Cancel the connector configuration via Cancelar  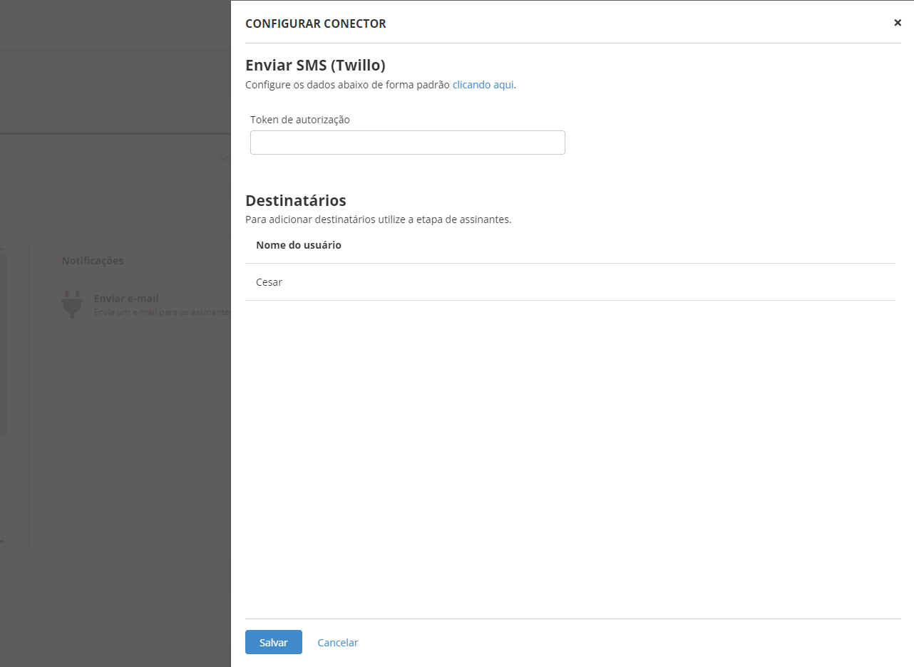pos(337,643)
